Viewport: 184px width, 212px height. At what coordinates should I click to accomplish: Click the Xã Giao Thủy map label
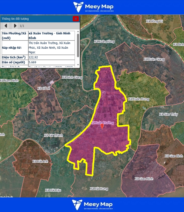(169, 114)
